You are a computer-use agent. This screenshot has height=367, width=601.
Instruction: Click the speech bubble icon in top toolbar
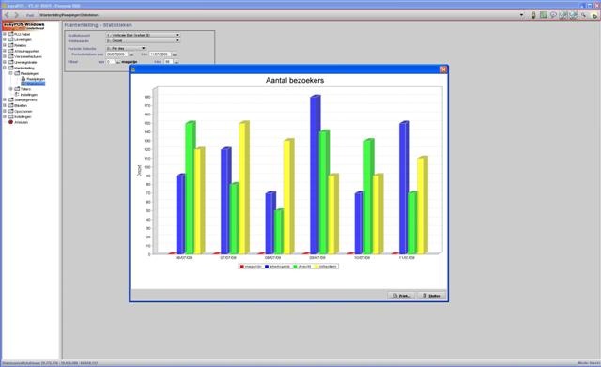(553, 15)
